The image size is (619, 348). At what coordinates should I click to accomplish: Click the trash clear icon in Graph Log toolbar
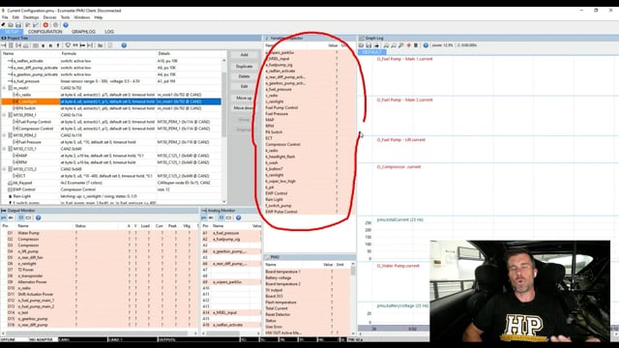tap(416, 45)
